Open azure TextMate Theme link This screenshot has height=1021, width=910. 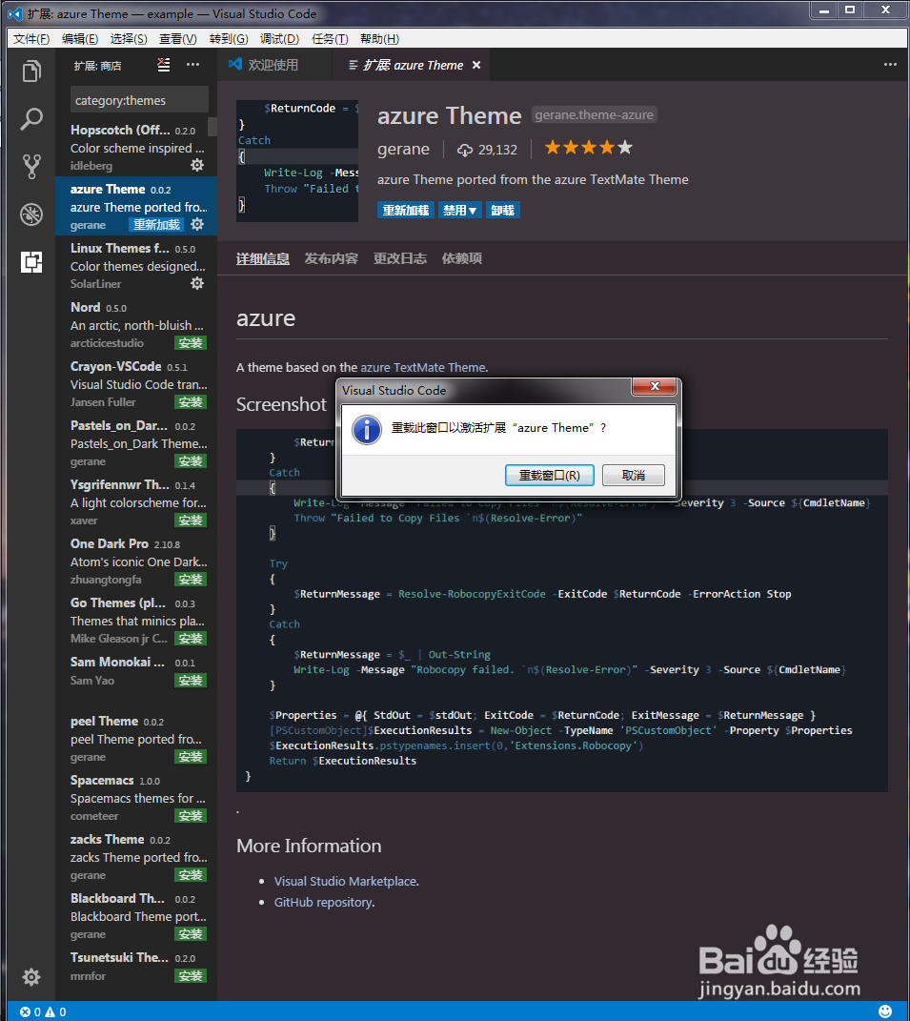pyautogui.click(x=423, y=368)
